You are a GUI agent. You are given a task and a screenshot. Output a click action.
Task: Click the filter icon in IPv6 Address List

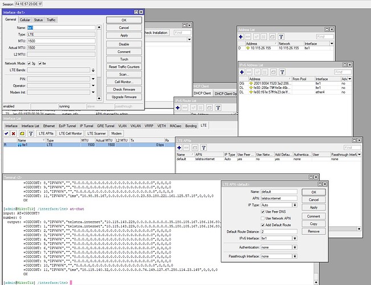[x=282, y=72]
